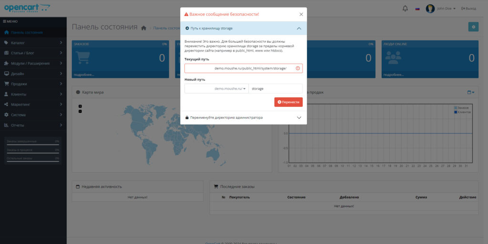488x244 pixels.
Task: Zoom in on the world map
Action: [x=80, y=106]
